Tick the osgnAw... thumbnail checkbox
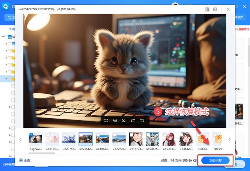 tap(31, 135)
